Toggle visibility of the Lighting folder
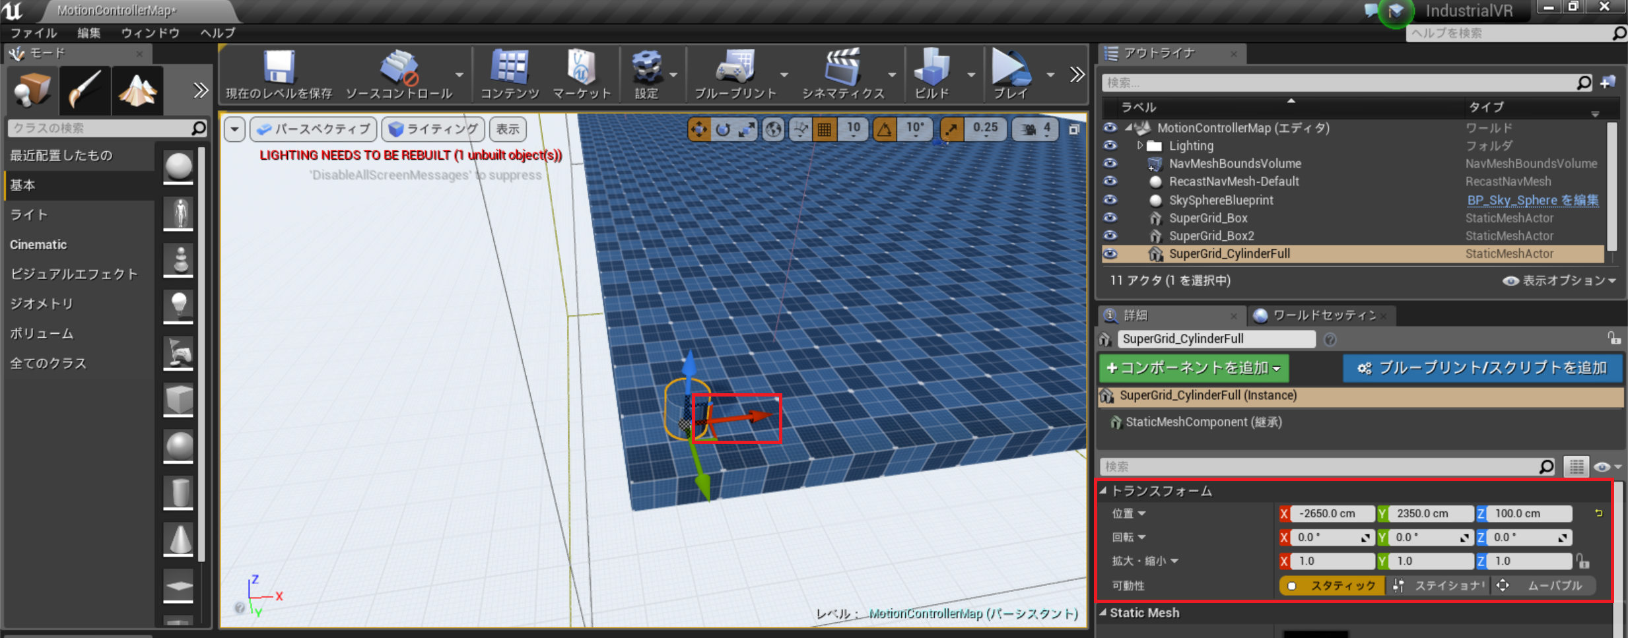The image size is (1628, 638). pos(1110,145)
